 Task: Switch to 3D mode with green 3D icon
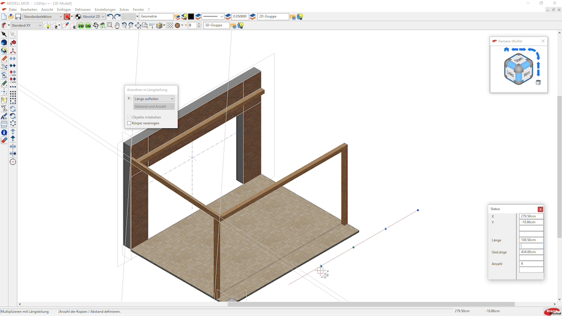[x=88, y=25]
